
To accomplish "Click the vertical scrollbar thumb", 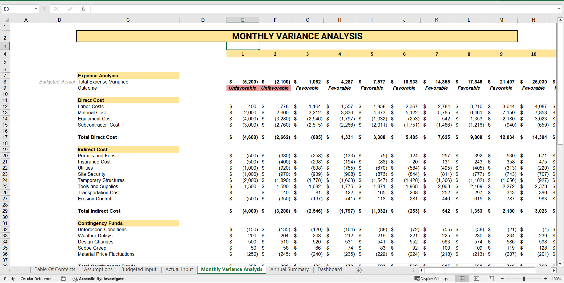I will pyautogui.click(x=560, y=84).
